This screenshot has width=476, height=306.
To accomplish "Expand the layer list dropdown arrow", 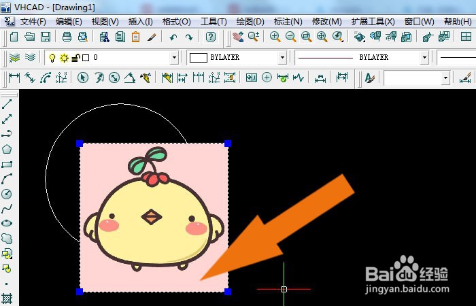I will pyautogui.click(x=174, y=57).
